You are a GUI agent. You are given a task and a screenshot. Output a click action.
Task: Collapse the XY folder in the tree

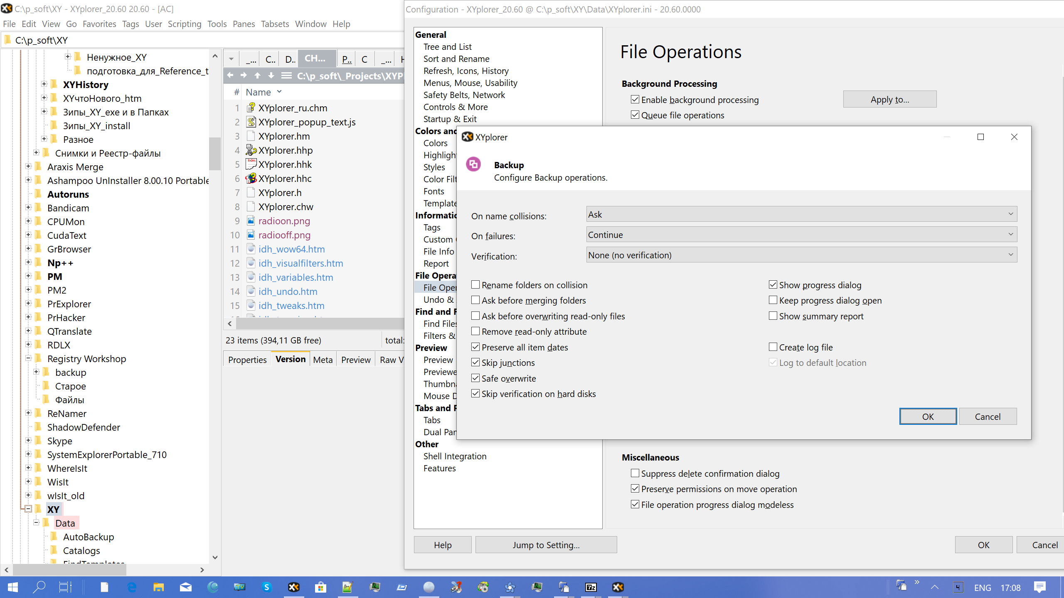coord(28,509)
